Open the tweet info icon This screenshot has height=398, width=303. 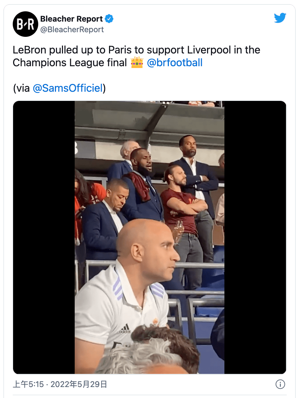280,384
